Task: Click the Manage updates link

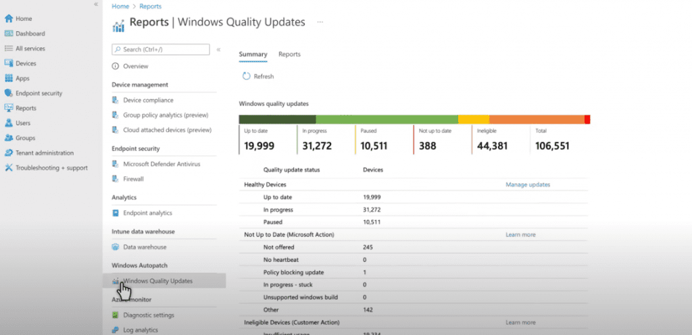Action: point(528,184)
